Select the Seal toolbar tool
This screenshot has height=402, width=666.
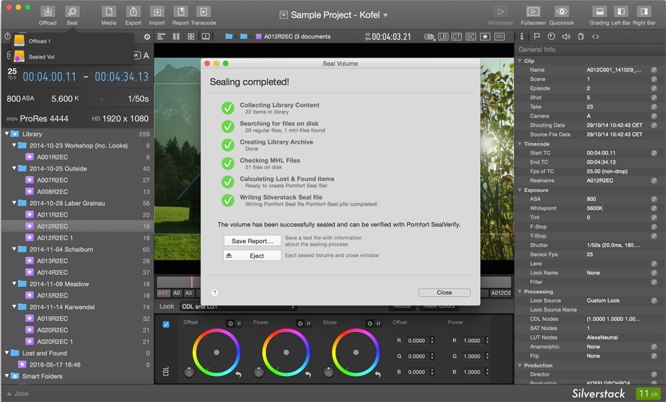click(x=72, y=15)
